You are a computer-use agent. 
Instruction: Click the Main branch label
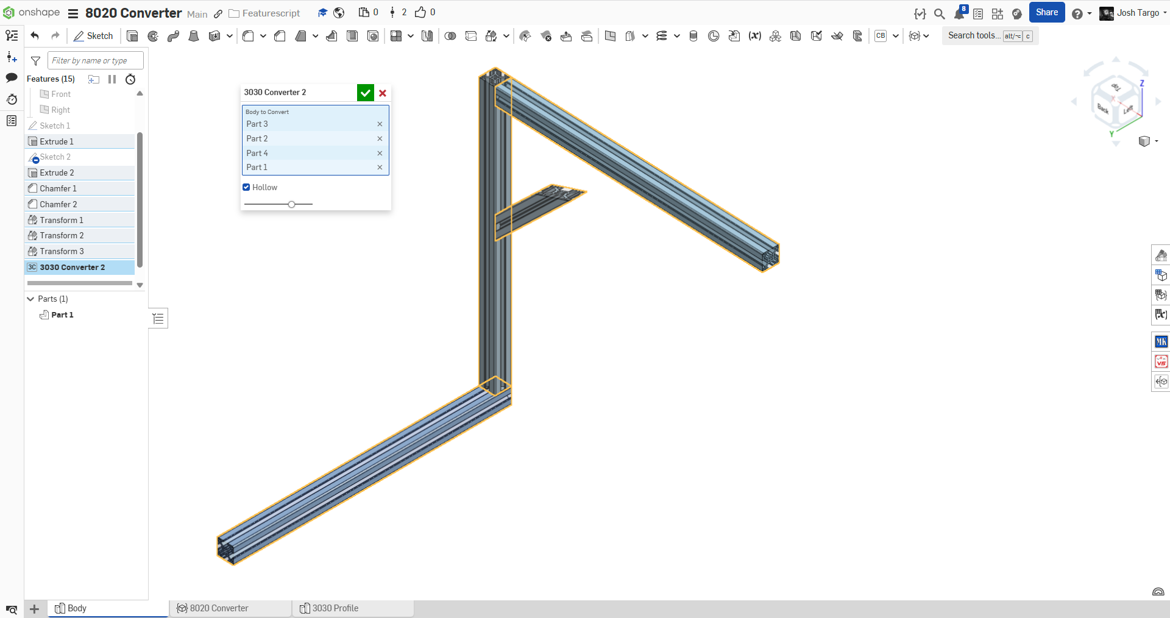[197, 14]
